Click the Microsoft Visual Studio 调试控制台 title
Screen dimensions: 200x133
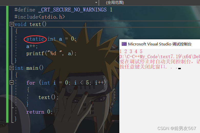[160, 44]
